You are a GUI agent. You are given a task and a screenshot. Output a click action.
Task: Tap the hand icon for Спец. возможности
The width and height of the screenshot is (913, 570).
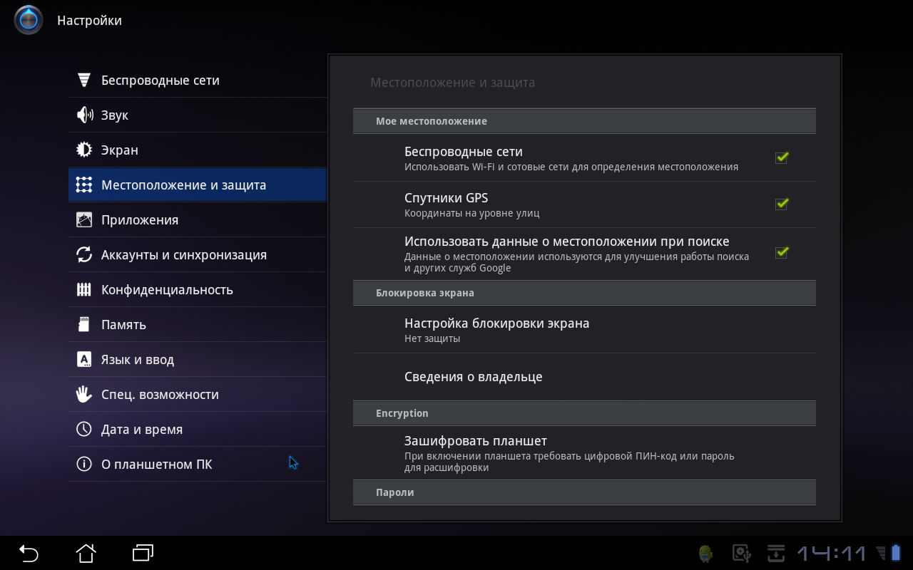(x=84, y=394)
